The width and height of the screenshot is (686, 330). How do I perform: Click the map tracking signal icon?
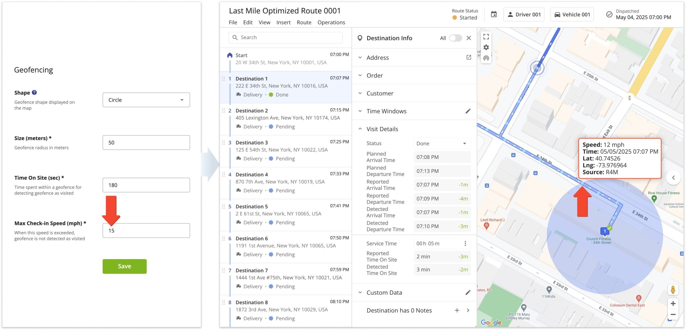pos(486,58)
